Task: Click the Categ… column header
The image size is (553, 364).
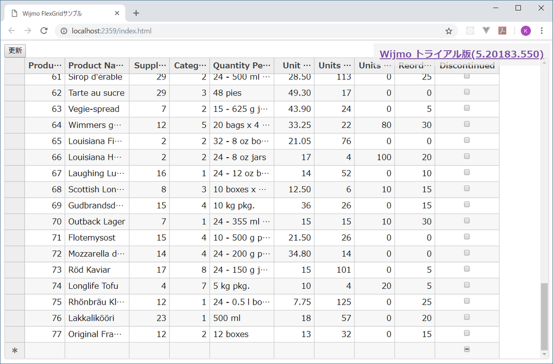Action: coord(190,65)
